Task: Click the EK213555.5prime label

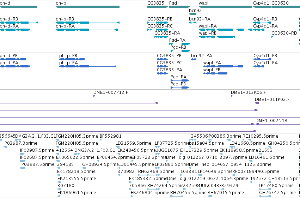Action: pyautogui.click(x=76, y=179)
